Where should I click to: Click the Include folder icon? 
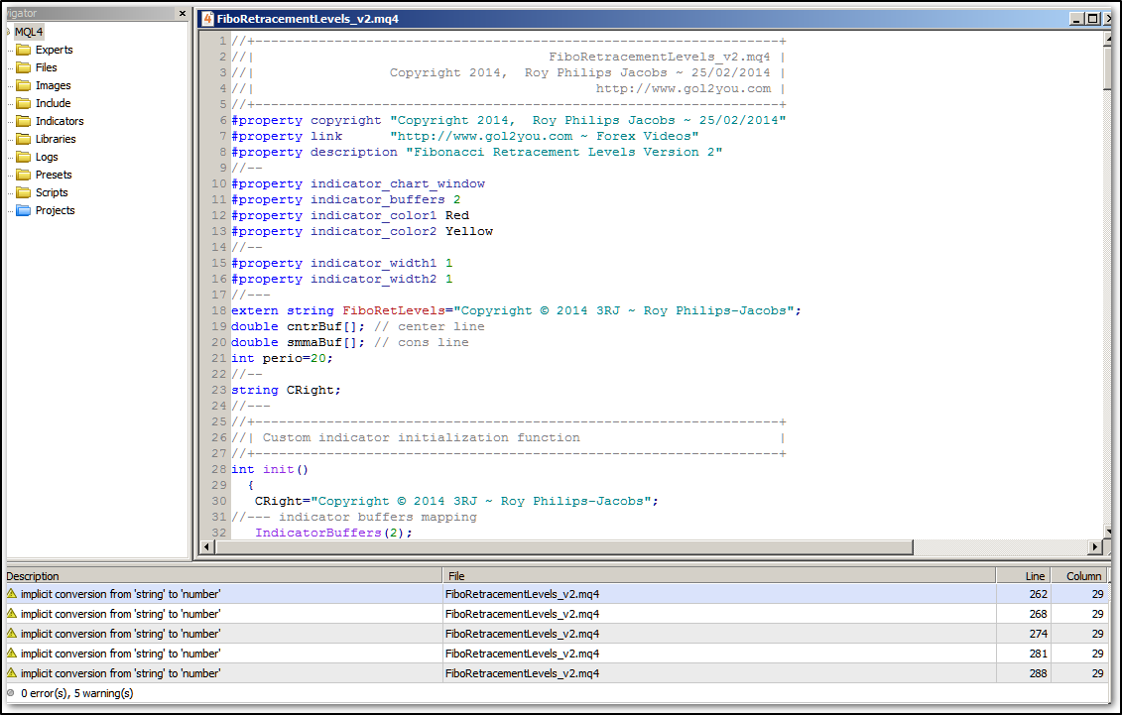23,103
